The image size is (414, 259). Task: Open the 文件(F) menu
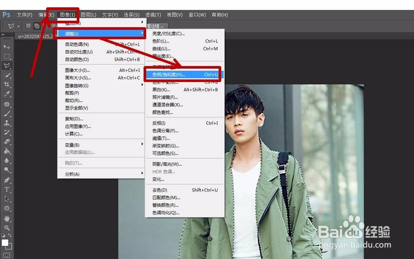point(25,15)
